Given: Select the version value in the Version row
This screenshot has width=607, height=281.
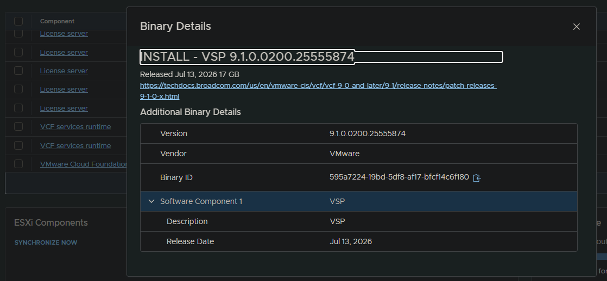Looking at the screenshot, I should point(368,133).
